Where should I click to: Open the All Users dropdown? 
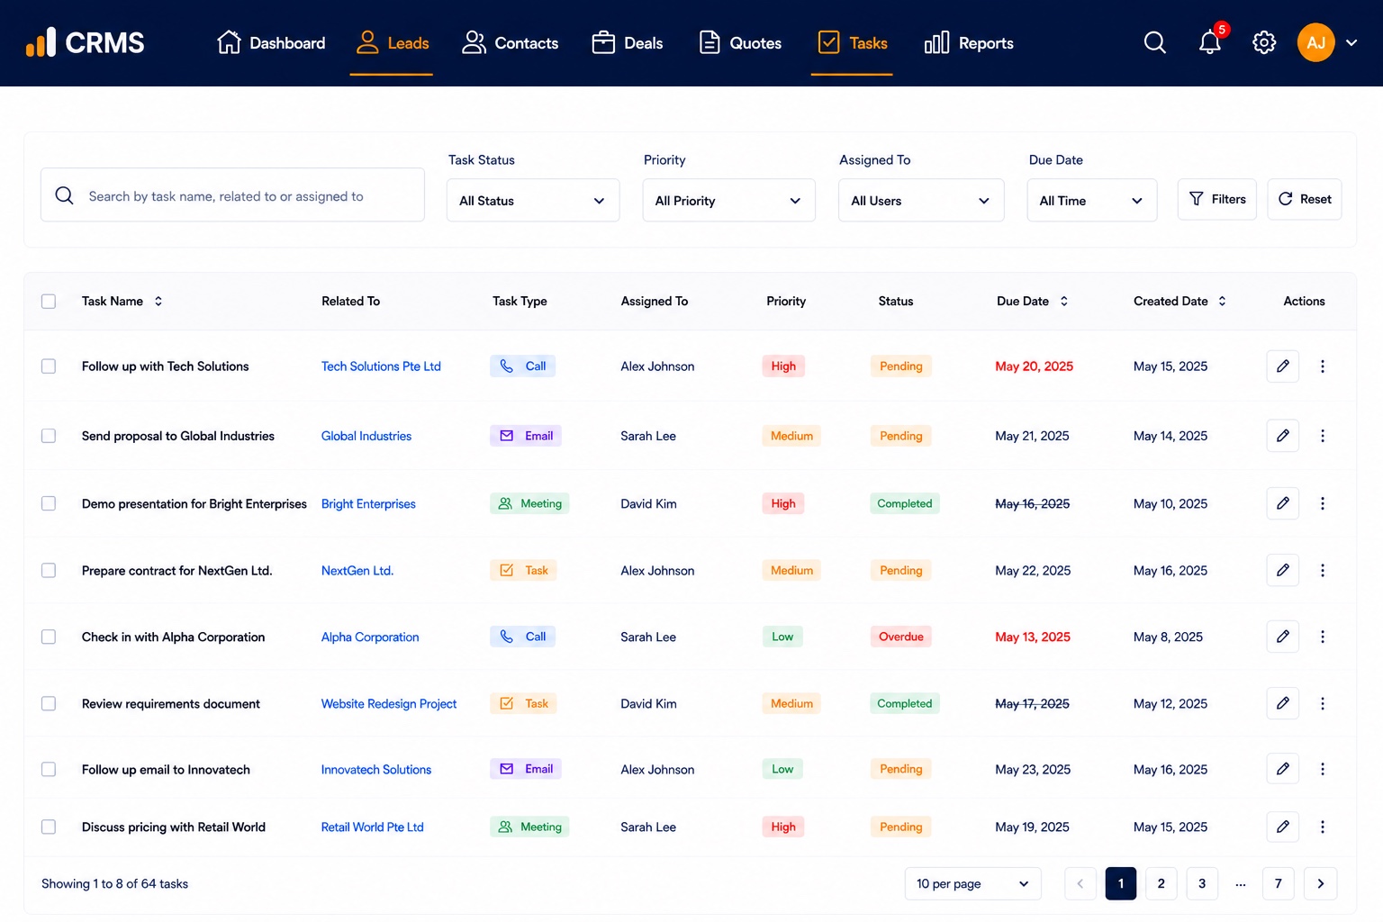pyautogui.click(x=921, y=200)
